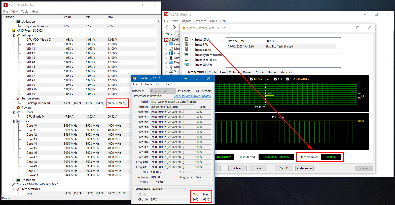The height and width of the screenshot is (205, 395).
Task: Click the Powers flame icon in HWMonitor
Action: 18,108
